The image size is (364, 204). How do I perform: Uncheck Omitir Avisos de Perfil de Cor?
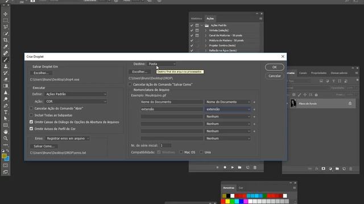31,129
